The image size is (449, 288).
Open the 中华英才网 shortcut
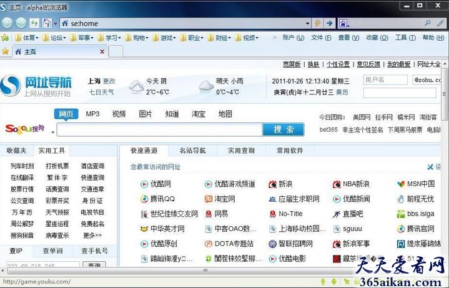click(x=162, y=229)
